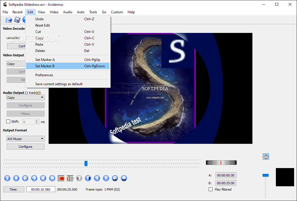
Task: Choose Copy from the Edit menu
Action: point(68,38)
